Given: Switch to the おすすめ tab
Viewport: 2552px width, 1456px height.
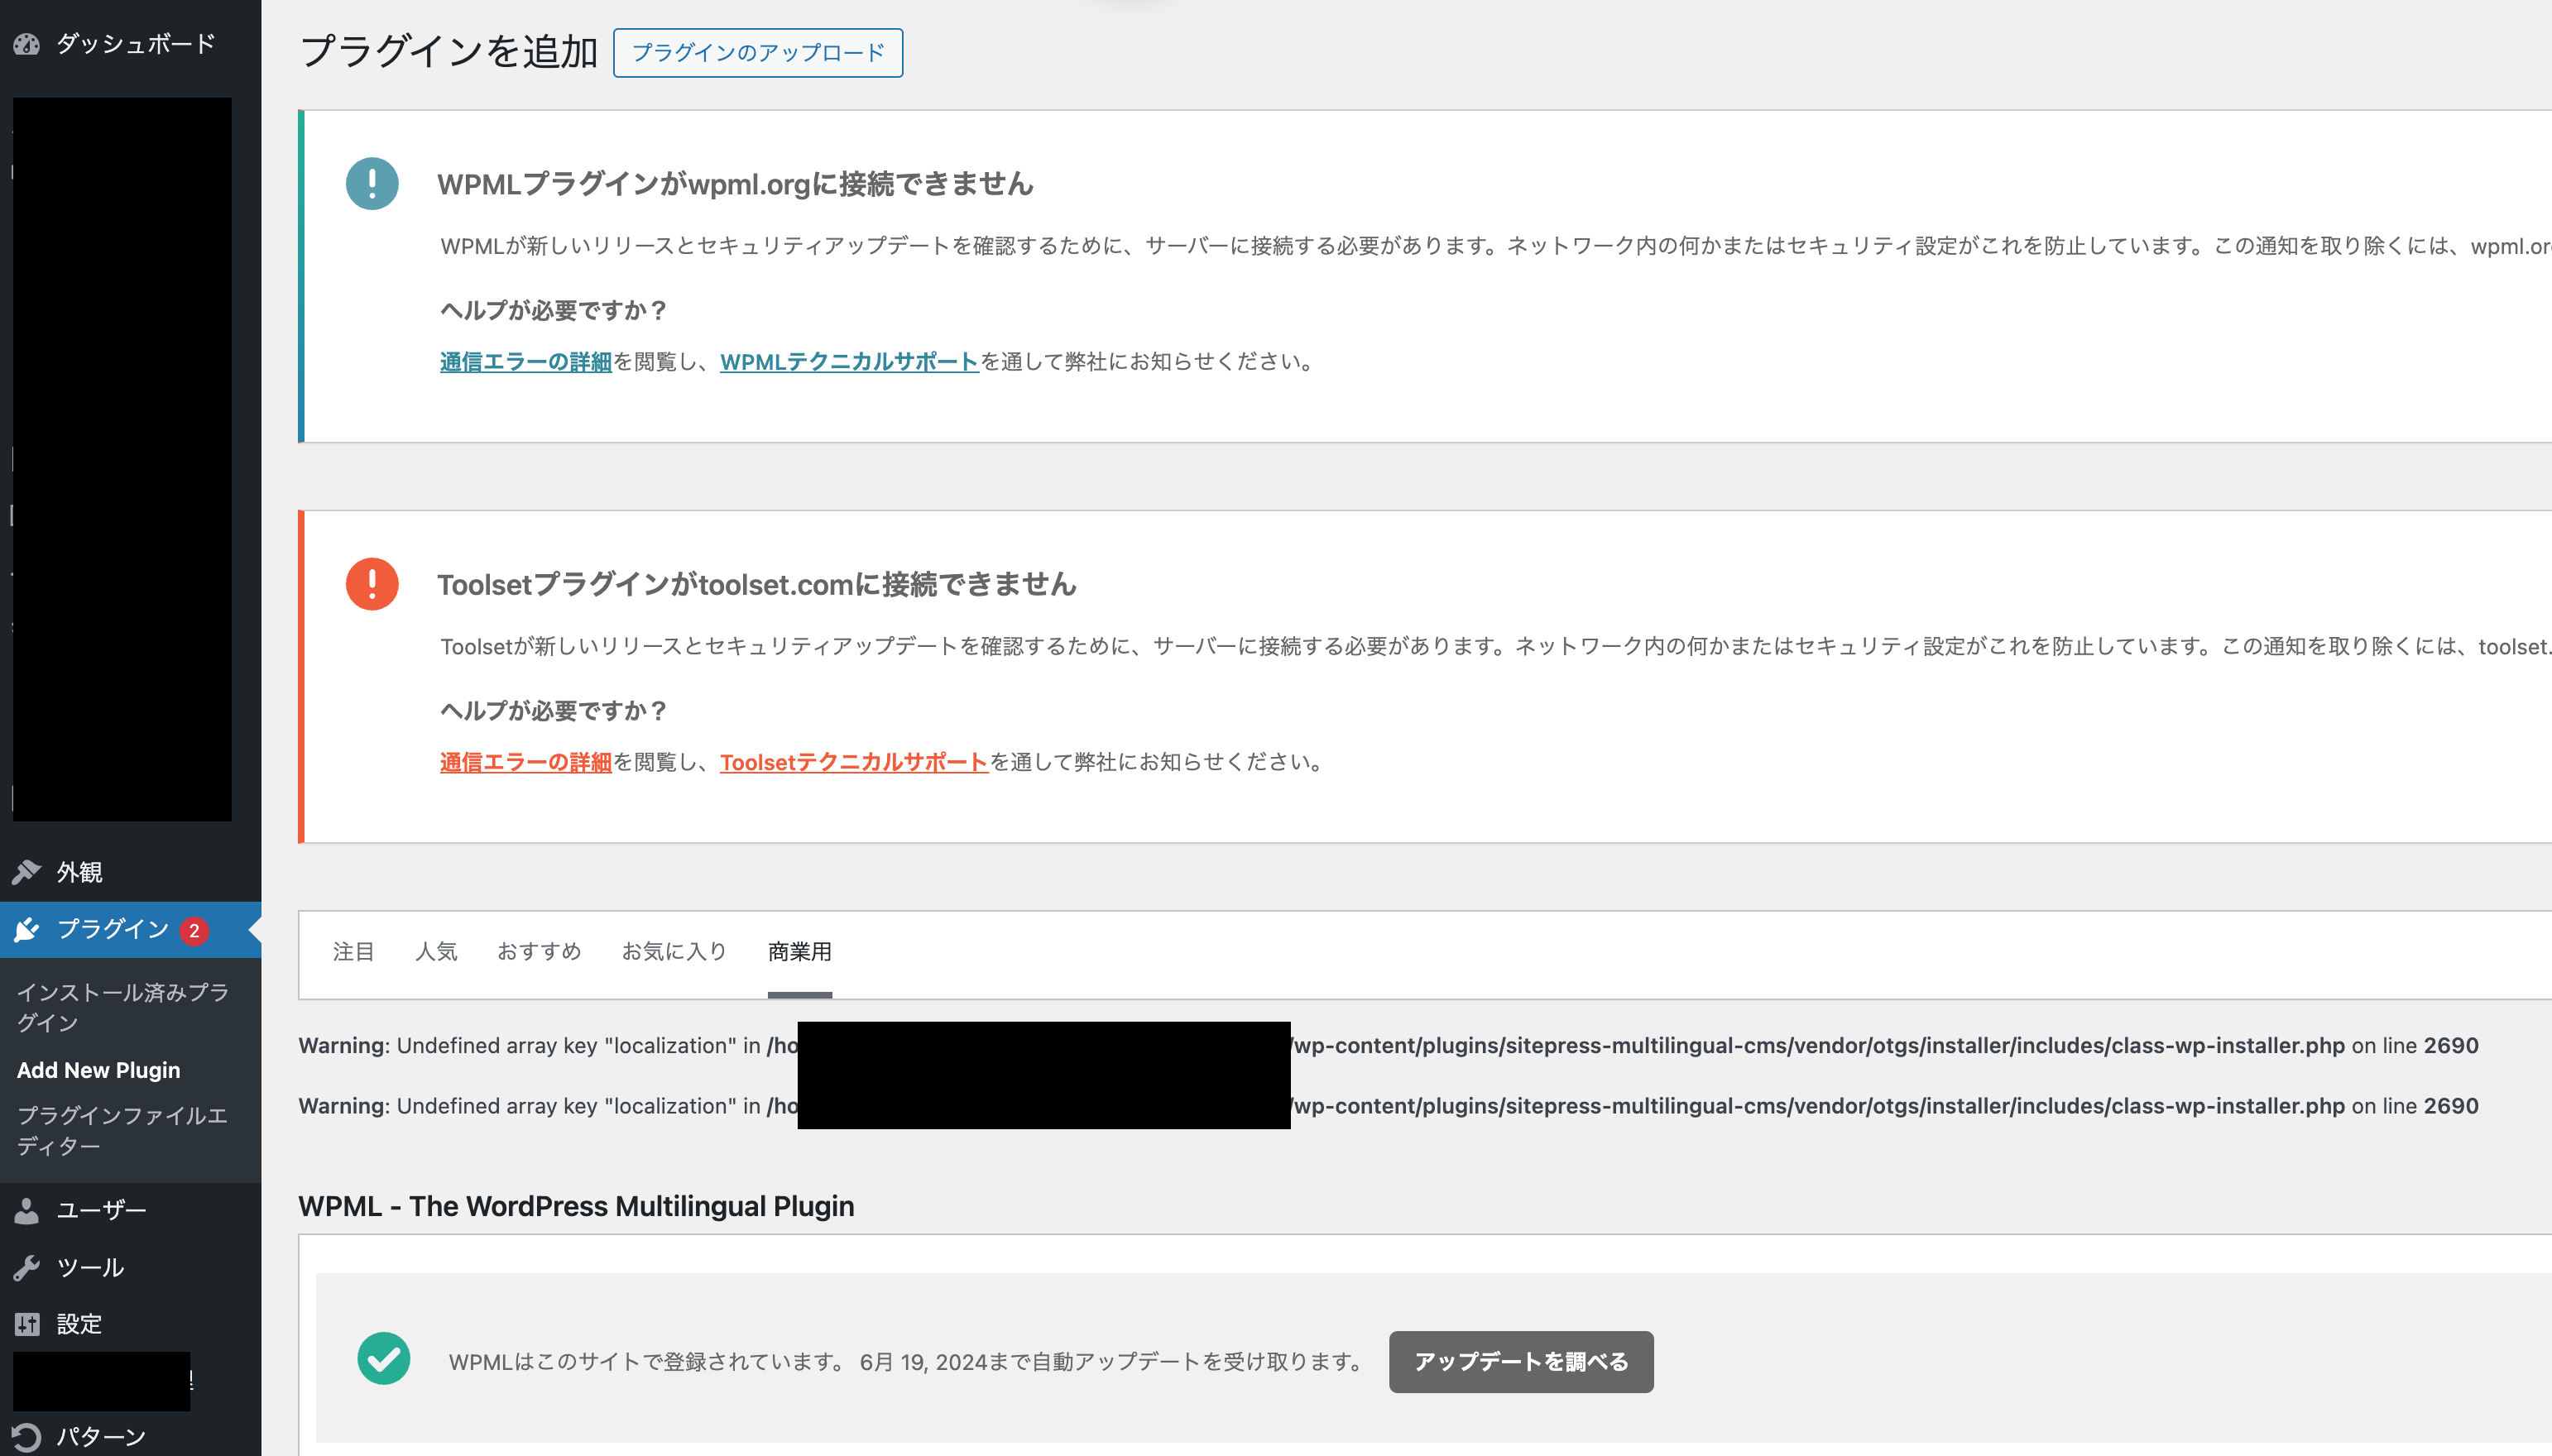Looking at the screenshot, I should pos(539,952).
